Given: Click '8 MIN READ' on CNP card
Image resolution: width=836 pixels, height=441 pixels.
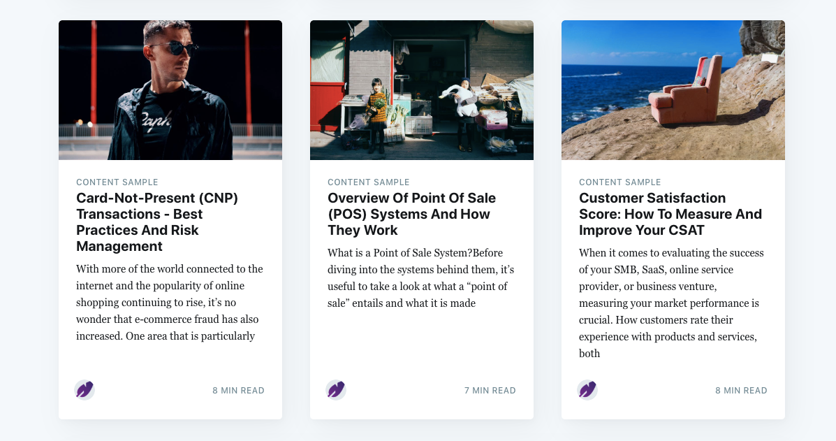Looking at the screenshot, I should [238, 391].
